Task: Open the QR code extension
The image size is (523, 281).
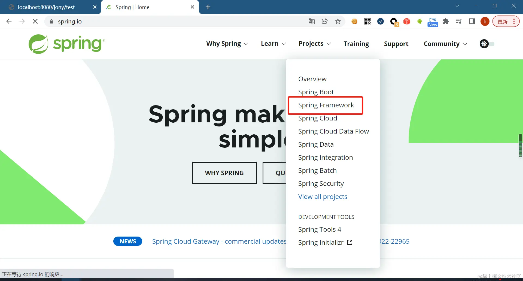Action: (x=367, y=21)
